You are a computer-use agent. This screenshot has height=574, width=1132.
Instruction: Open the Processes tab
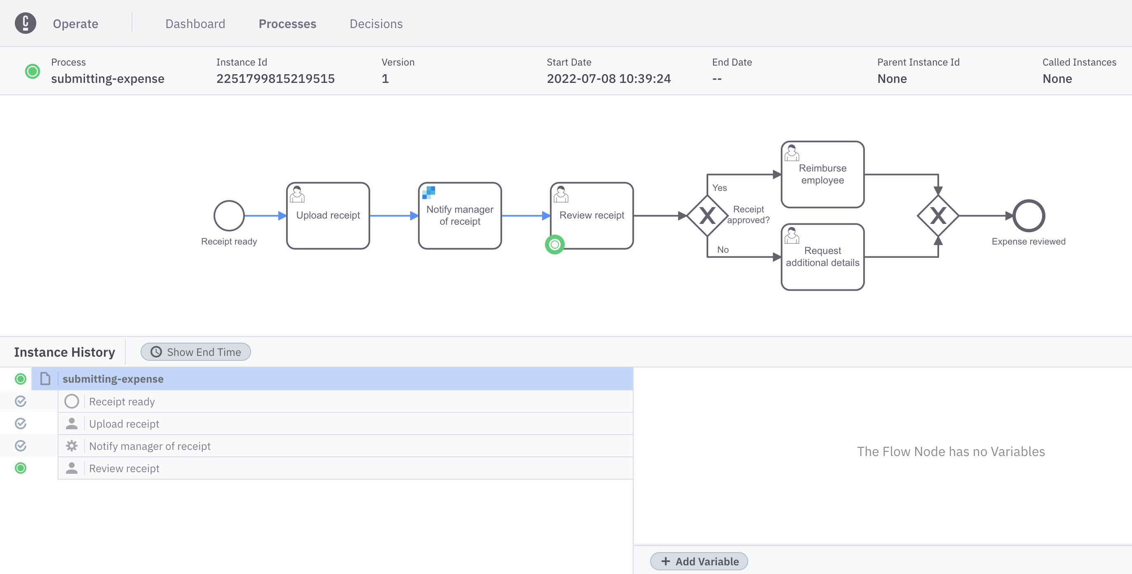click(x=287, y=24)
